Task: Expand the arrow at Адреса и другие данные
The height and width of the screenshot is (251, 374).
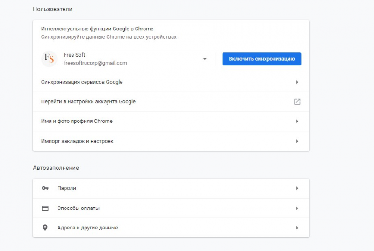Action: point(297,228)
